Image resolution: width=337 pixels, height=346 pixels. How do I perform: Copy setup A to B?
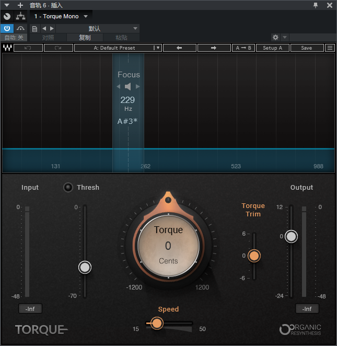click(243, 48)
